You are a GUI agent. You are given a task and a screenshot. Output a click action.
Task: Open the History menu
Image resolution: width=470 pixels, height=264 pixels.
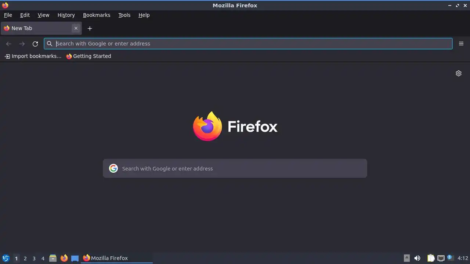[x=66, y=15]
